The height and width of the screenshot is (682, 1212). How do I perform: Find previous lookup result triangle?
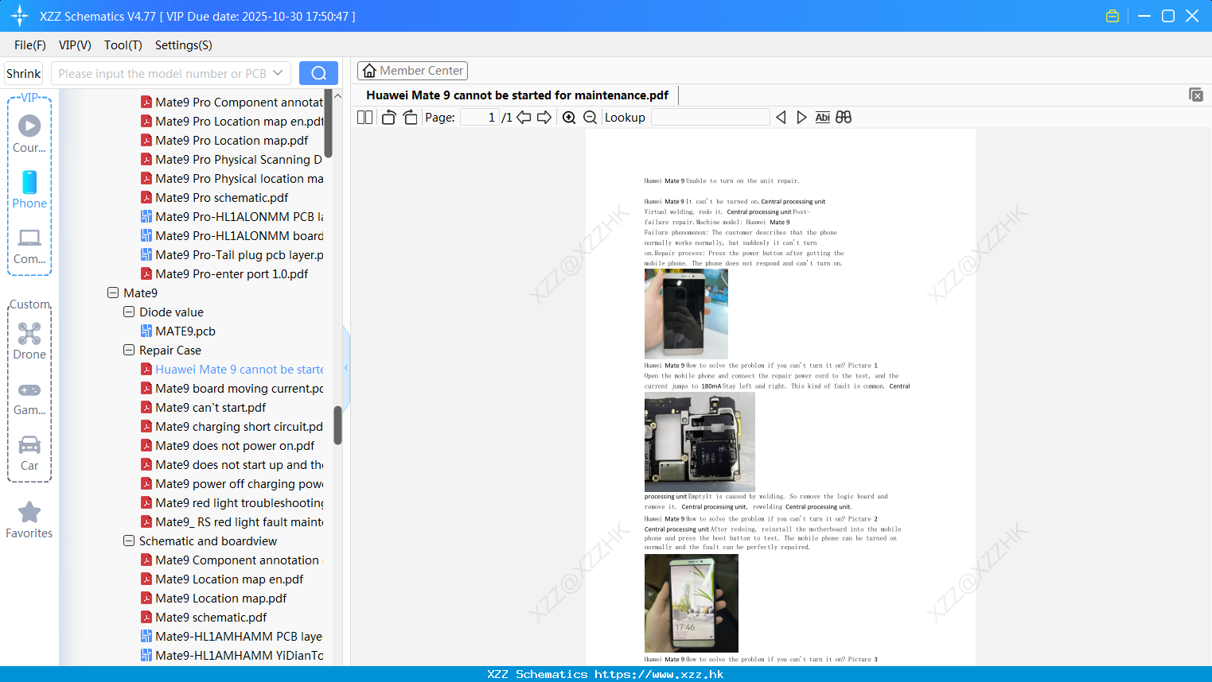click(781, 118)
